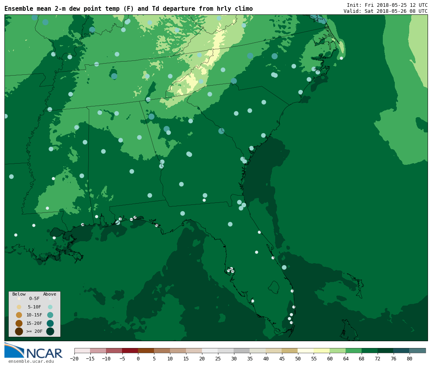
Task: Click the '64' color bar tick label
Action: (346, 358)
